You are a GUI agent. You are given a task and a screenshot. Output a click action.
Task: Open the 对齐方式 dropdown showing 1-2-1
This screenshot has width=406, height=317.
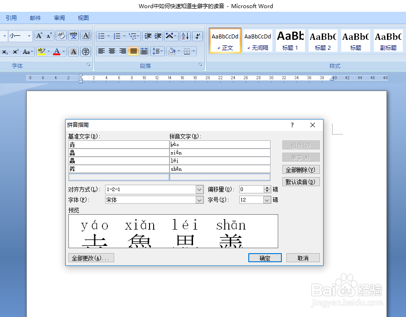[199, 189]
